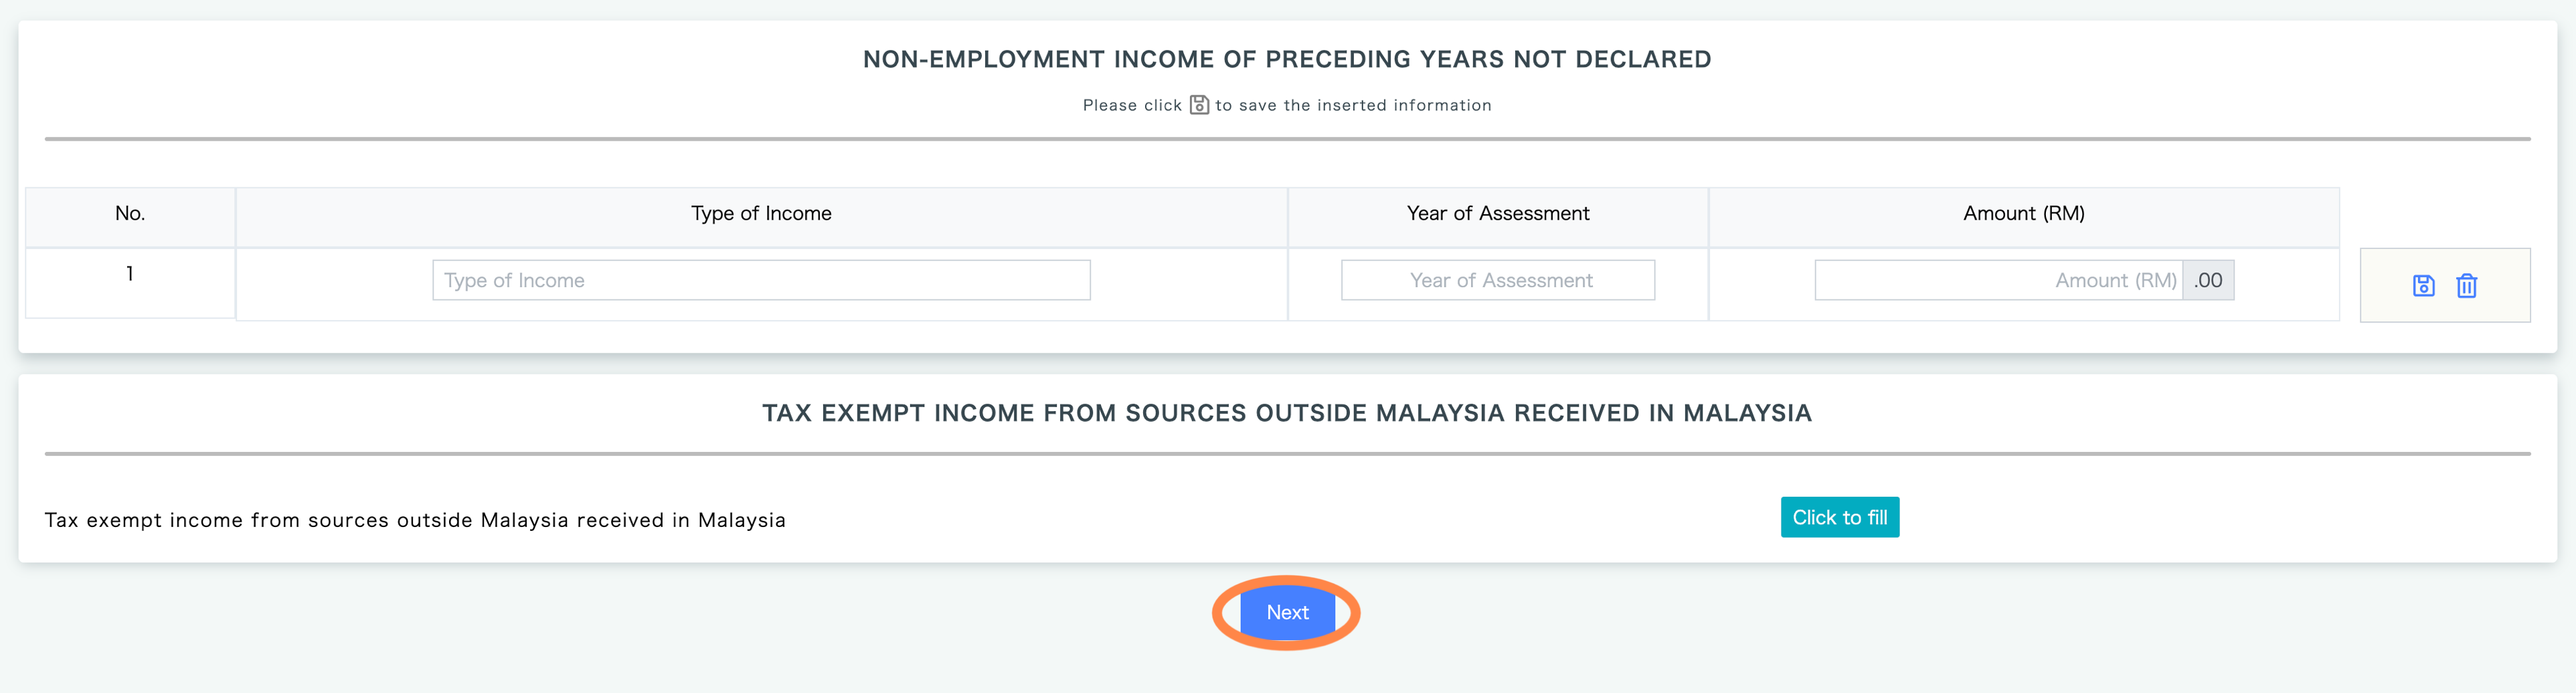Viewport: 2576px width, 693px height.
Task: Click the divider line under the Tax Exempt heading
Action: tap(1287, 454)
